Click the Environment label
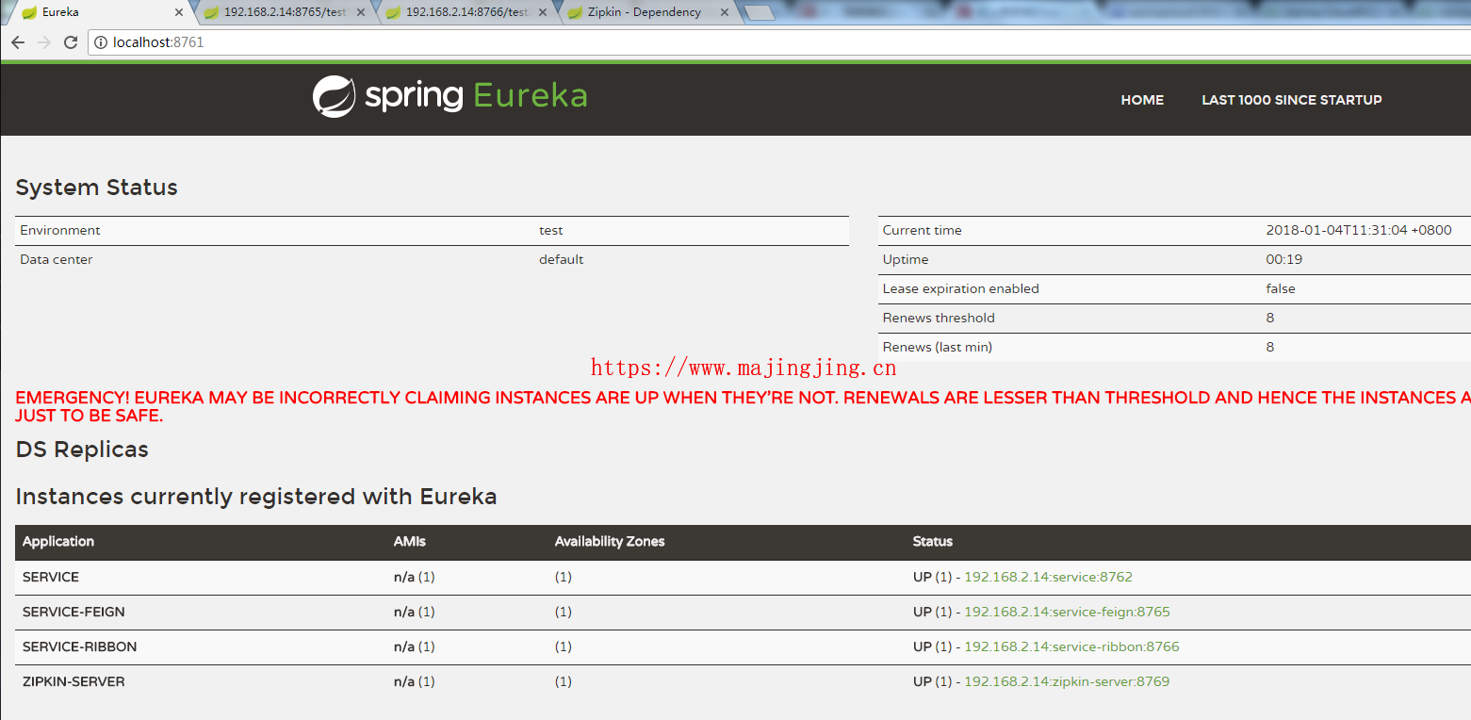This screenshot has width=1471, height=720. pyautogui.click(x=60, y=231)
